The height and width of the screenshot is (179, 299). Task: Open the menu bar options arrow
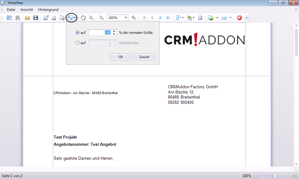pos(296,10)
